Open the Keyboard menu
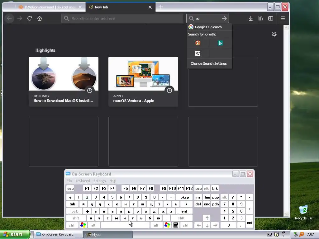319x239 pixels. point(82,181)
